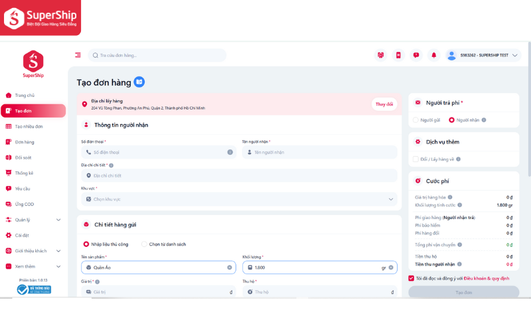Open the notification bell icon
Image resolution: width=531 pixels, height=332 pixels.
(x=434, y=55)
